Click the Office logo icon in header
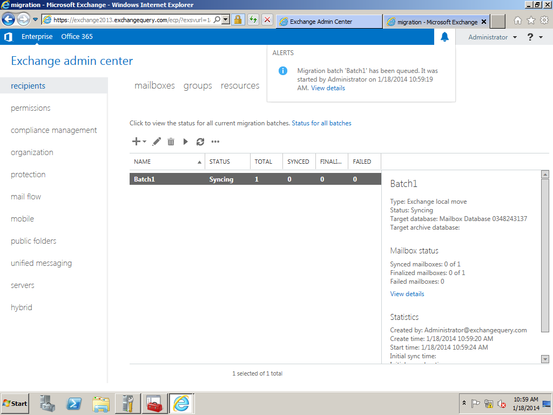Screen dimensions: 553x415 [x=8, y=37]
